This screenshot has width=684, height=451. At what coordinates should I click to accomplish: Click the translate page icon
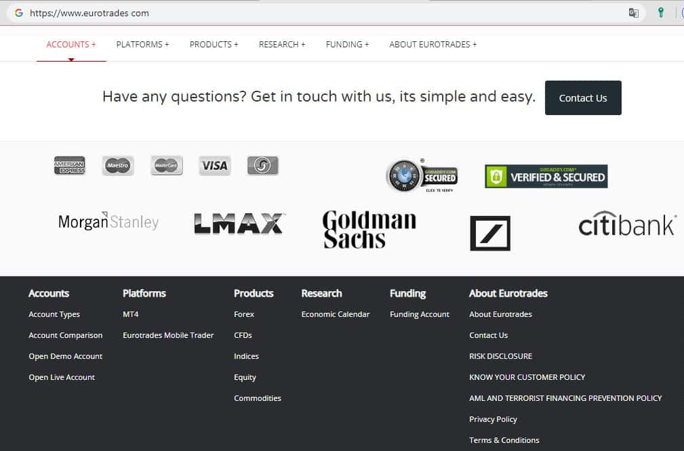click(x=633, y=13)
